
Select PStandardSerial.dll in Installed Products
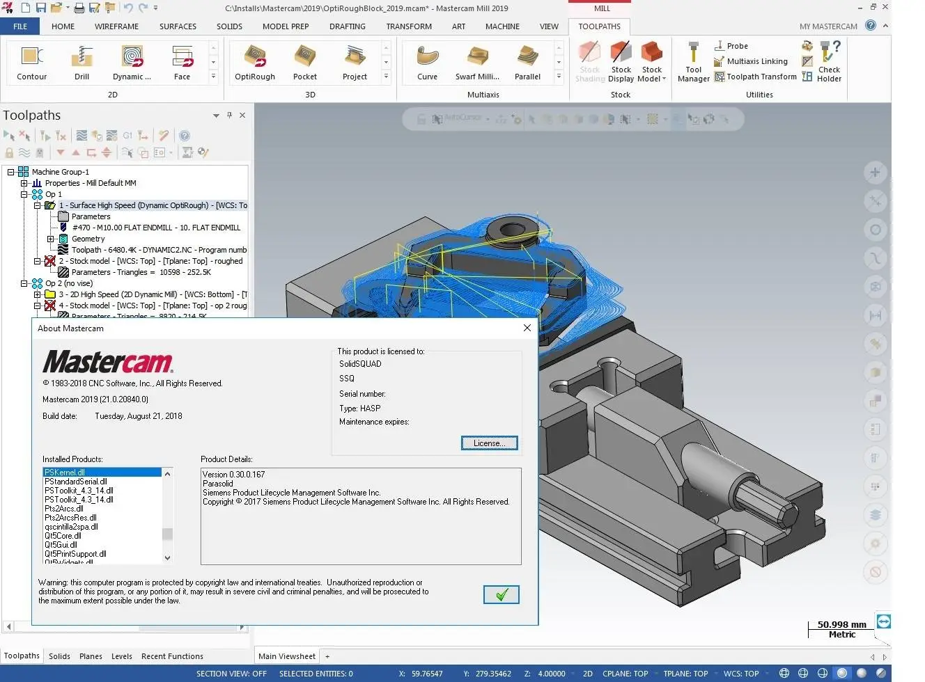click(76, 482)
